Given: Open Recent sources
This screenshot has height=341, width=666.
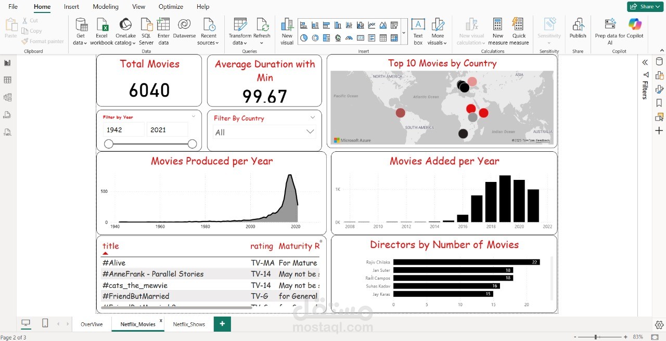Looking at the screenshot, I should 209,32.
